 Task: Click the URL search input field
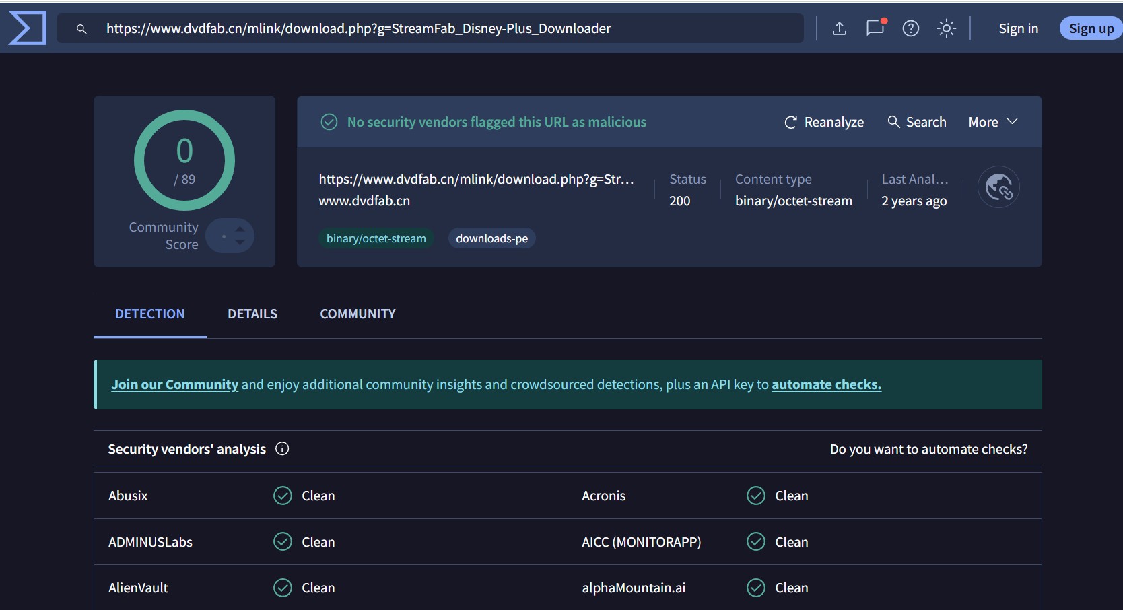pyautogui.click(x=431, y=28)
